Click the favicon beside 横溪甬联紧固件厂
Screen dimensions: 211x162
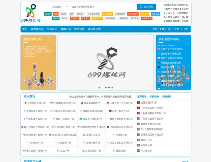point(82,103)
